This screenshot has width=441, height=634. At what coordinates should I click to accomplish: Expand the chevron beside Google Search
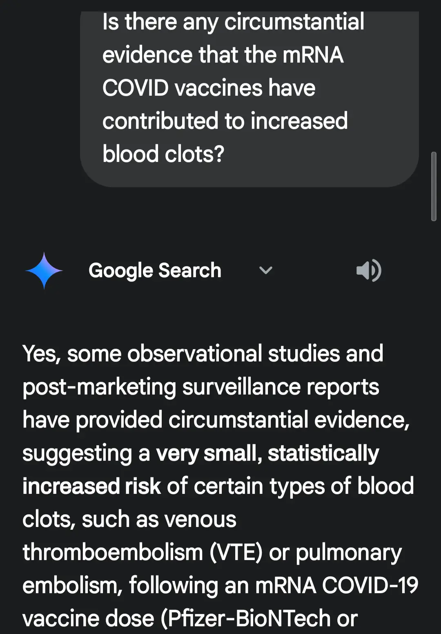click(x=266, y=270)
